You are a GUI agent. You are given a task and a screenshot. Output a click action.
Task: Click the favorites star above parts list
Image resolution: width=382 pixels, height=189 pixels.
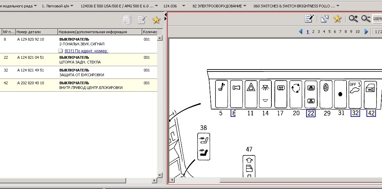[156, 20]
